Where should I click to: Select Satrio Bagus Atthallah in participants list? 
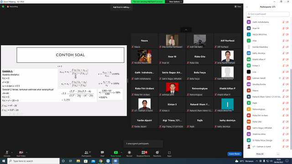coord(268,128)
